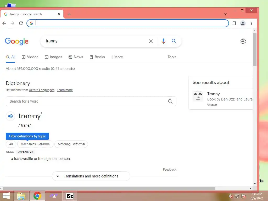Click the vertical page scrollbar thumb

click(x=255, y=49)
